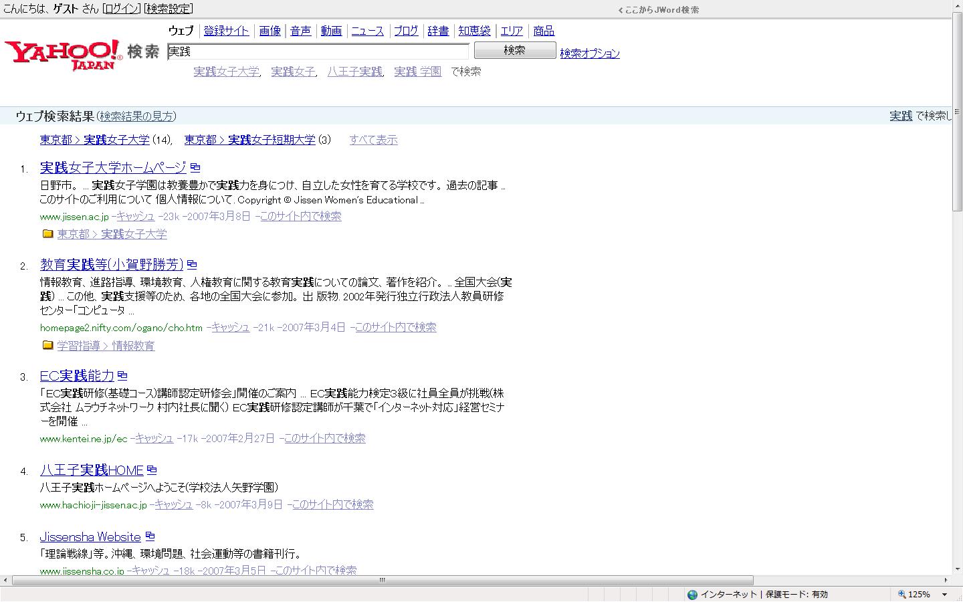This screenshot has height=602, width=963.
Task: Switch to 動画 search tab
Action: point(331,31)
